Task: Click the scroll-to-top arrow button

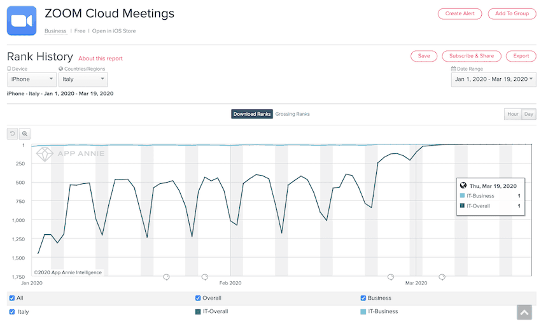Action: click(524, 312)
